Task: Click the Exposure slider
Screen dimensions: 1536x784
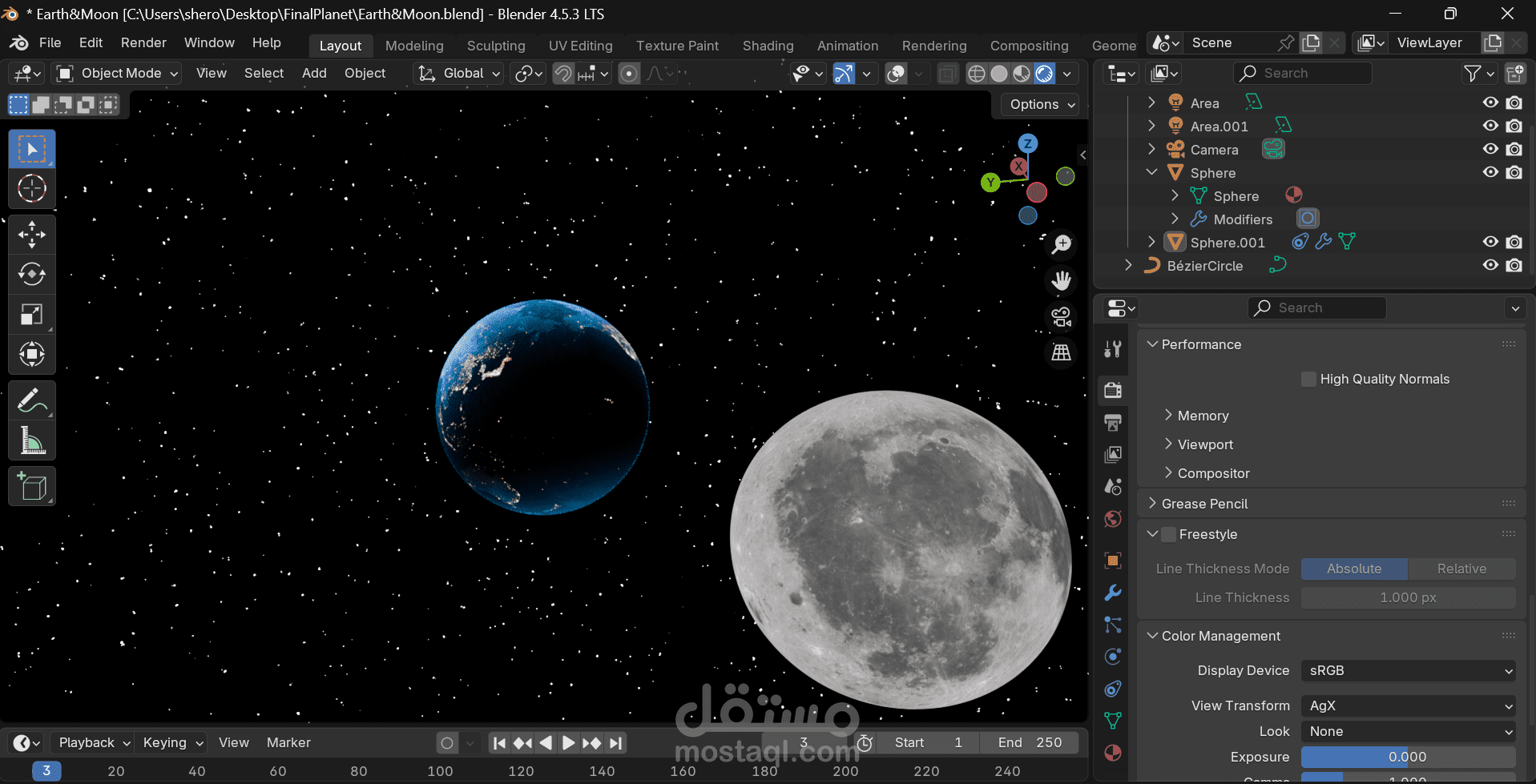Action: [1409, 757]
